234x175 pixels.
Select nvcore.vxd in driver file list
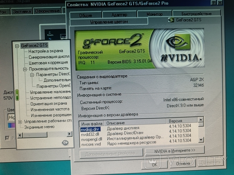[91, 144]
